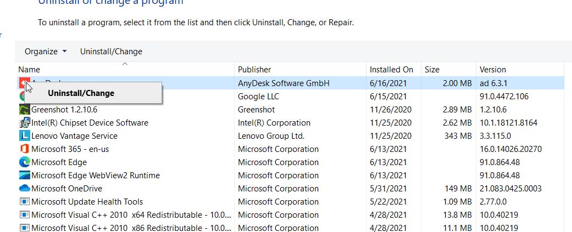Sort the list by Name column header
Viewport: 572px width, 232px height.
pyautogui.click(x=29, y=70)
